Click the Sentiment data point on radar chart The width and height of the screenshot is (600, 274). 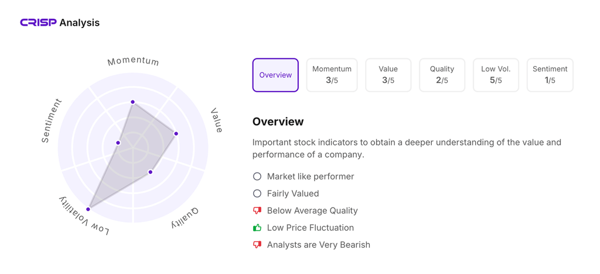tap(118, 143)
